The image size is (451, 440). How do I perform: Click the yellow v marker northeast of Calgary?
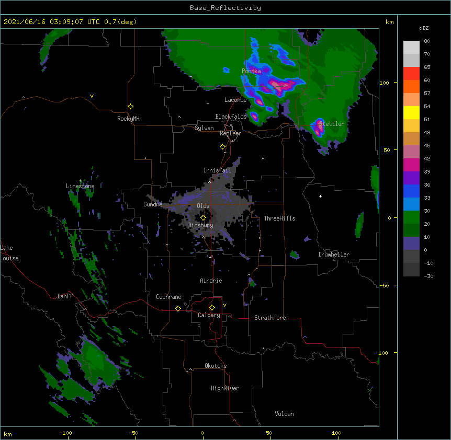[x=224, y=305]
